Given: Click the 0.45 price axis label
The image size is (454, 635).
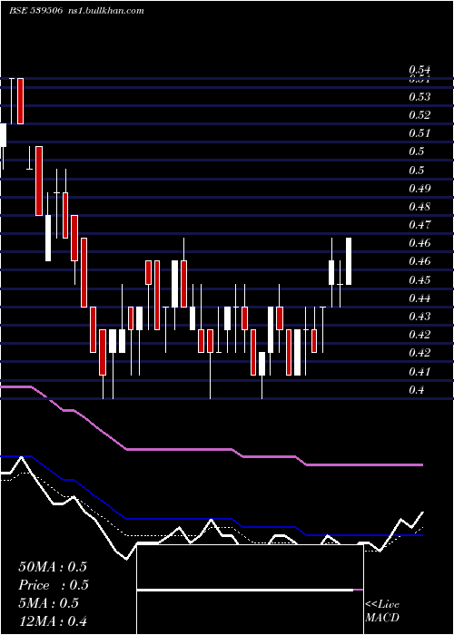Looking at the screenshot, I should click(419, 279).
